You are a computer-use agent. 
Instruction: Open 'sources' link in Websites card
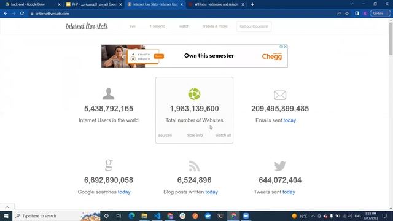tap(165, 135)
